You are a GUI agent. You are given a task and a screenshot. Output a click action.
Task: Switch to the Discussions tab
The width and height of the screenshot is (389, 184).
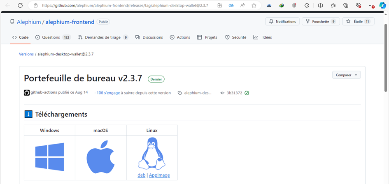149,37
